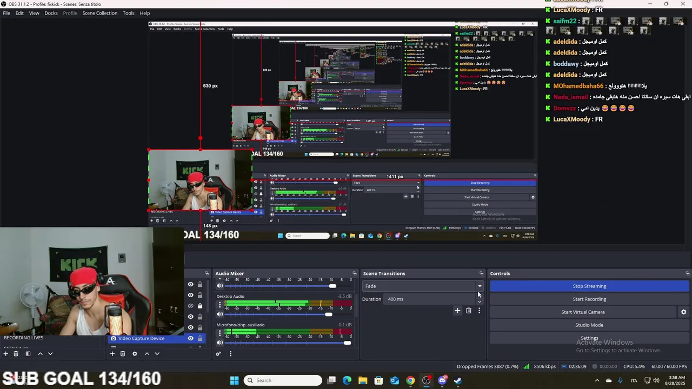
Task: Click Start Recording
Action: coord(589,299)
